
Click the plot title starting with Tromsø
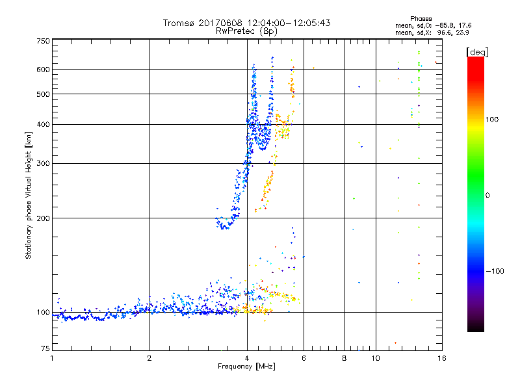(246, 23)
